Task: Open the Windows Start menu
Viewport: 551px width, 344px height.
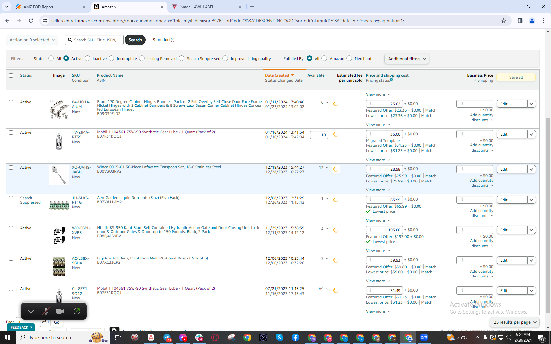Action: [x=8, y=337]
